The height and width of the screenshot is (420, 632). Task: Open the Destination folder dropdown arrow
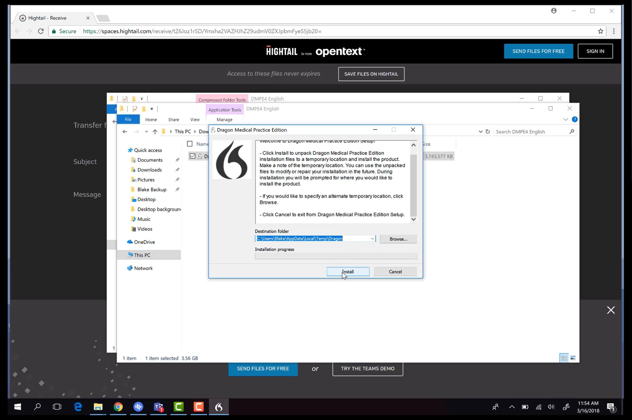coord(372,239)
